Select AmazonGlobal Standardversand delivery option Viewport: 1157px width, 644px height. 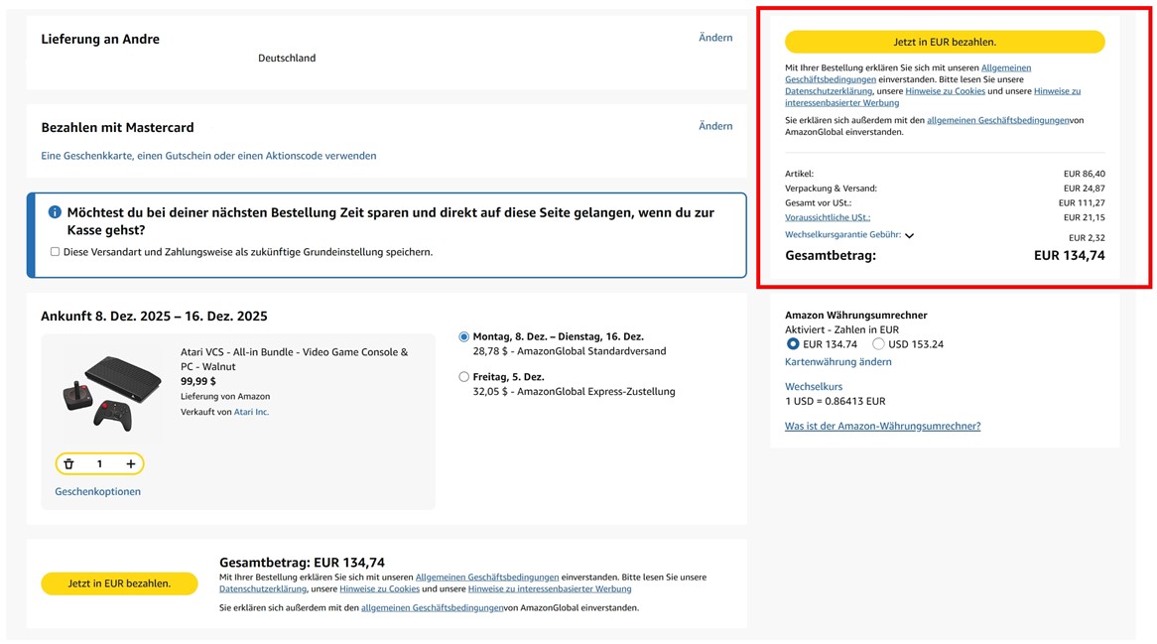(463, 337)
